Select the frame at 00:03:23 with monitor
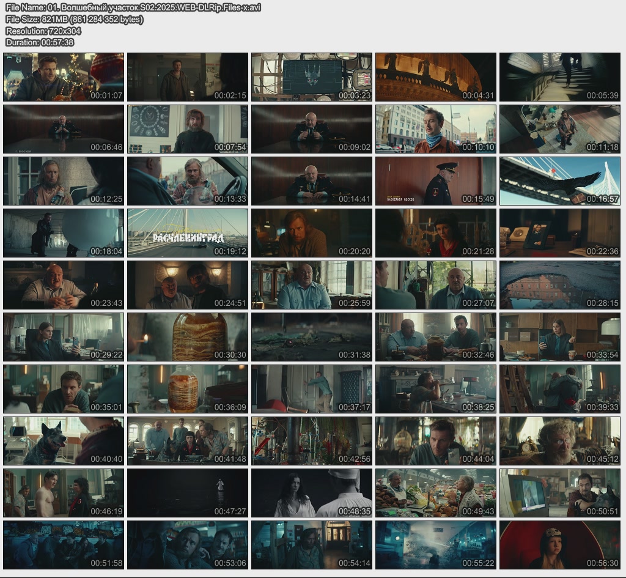 (311, 77)
